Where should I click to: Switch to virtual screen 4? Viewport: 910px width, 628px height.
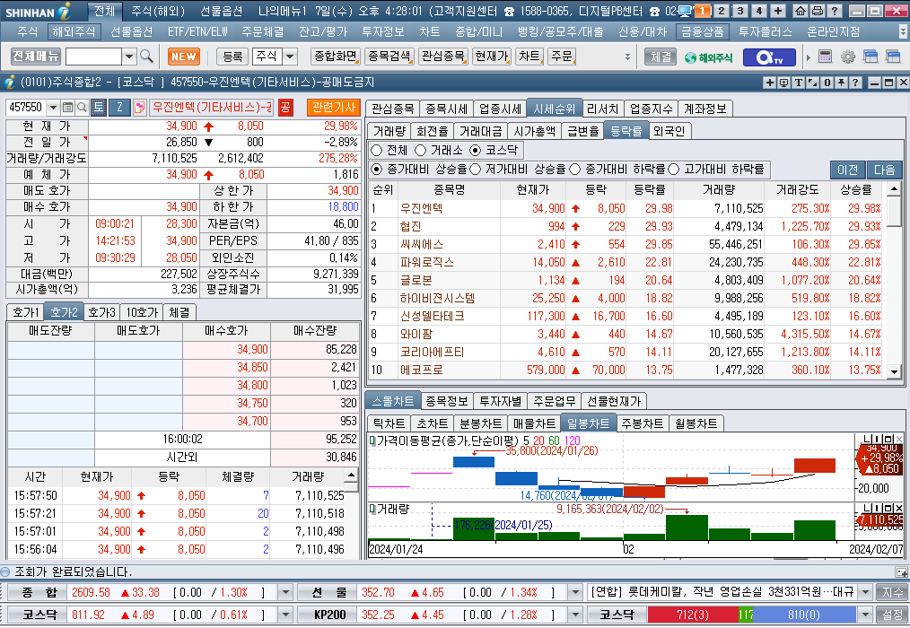coord(759,11)
